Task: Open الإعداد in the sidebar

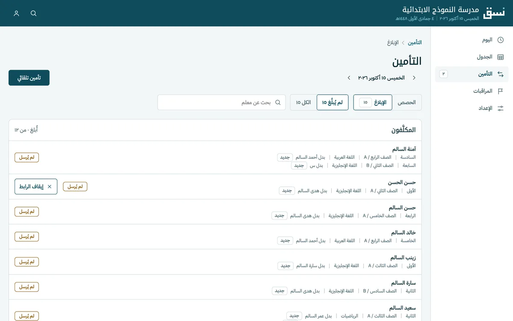Action: tap(472, 108)
